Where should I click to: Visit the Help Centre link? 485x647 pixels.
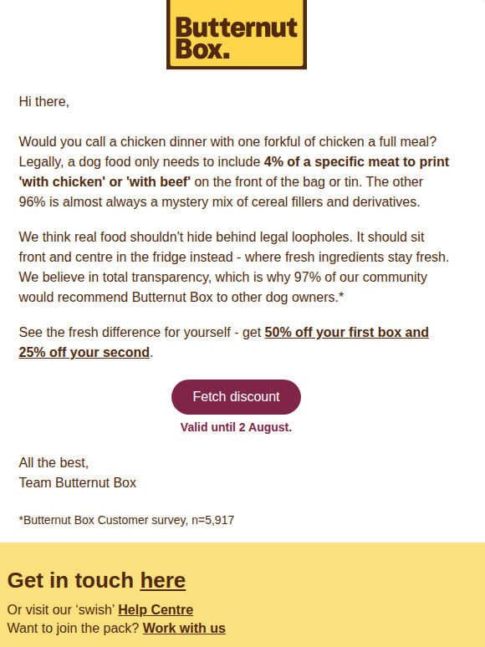tap(156, 610)
